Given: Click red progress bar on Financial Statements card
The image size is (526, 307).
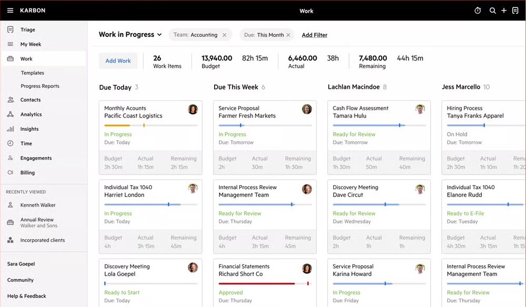Looking at the screenshot, I should coord(265,283).
